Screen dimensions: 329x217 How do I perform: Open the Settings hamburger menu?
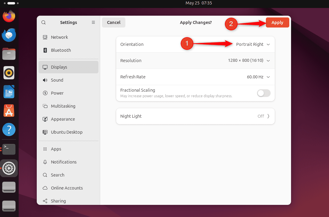click(93, 22)
